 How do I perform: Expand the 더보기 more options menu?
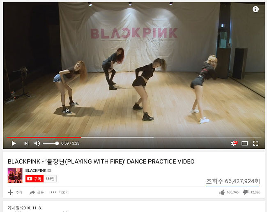60,192
